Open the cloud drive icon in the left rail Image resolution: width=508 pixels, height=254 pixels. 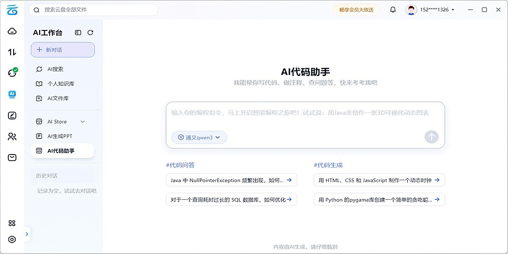[x=12, y=31]
